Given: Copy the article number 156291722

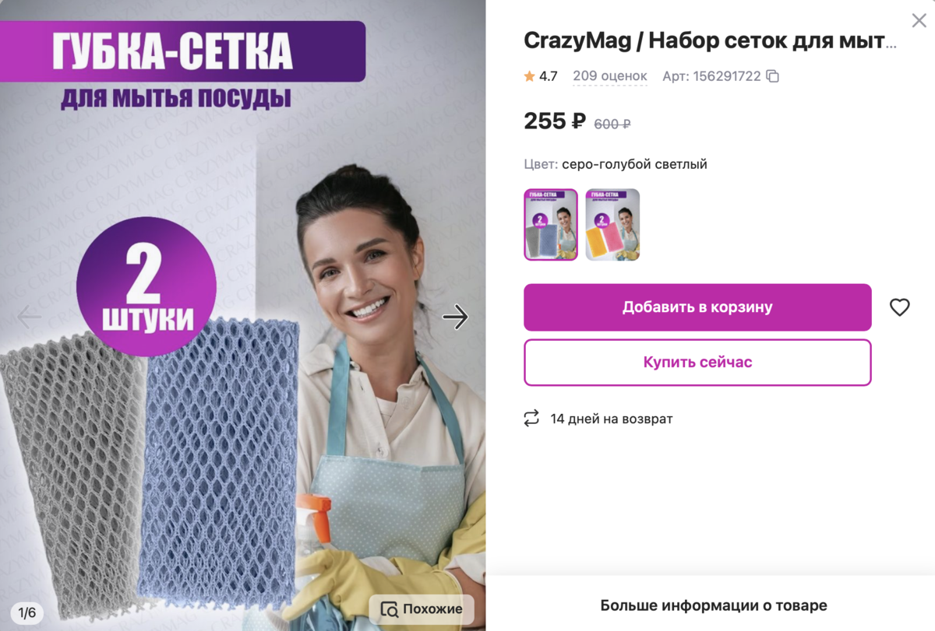Looking at the screenshot, I should click(773, 76).
